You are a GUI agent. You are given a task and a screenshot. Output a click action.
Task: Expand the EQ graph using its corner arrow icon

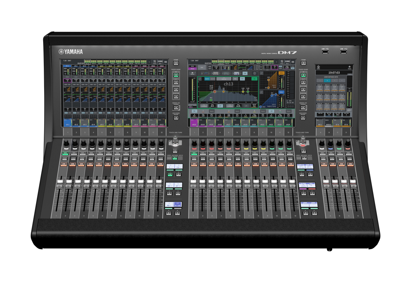tap(200, 79)
